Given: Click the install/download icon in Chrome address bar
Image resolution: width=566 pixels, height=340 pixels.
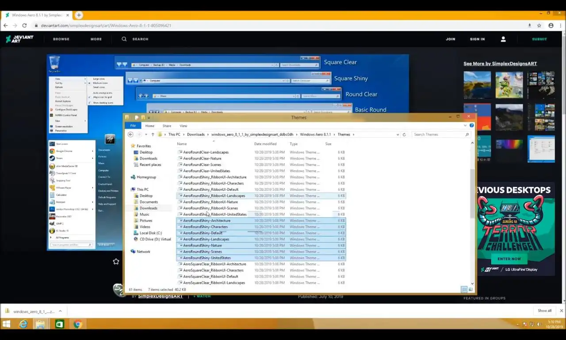Looking at the screenshot, I should pos(529,26).
